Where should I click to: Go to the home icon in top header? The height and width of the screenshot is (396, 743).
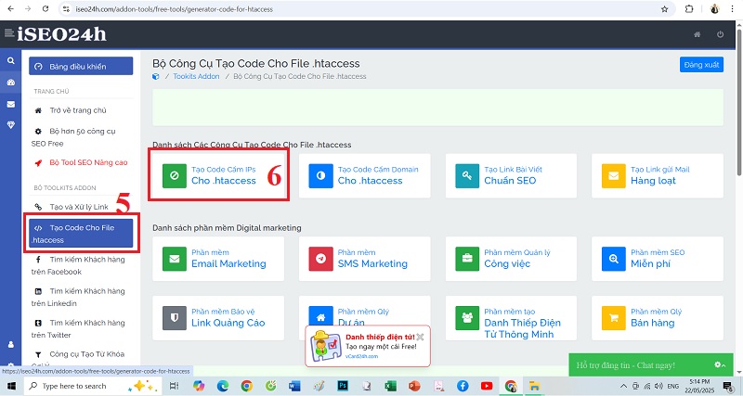pyautogui.click(x=697, y=34)
